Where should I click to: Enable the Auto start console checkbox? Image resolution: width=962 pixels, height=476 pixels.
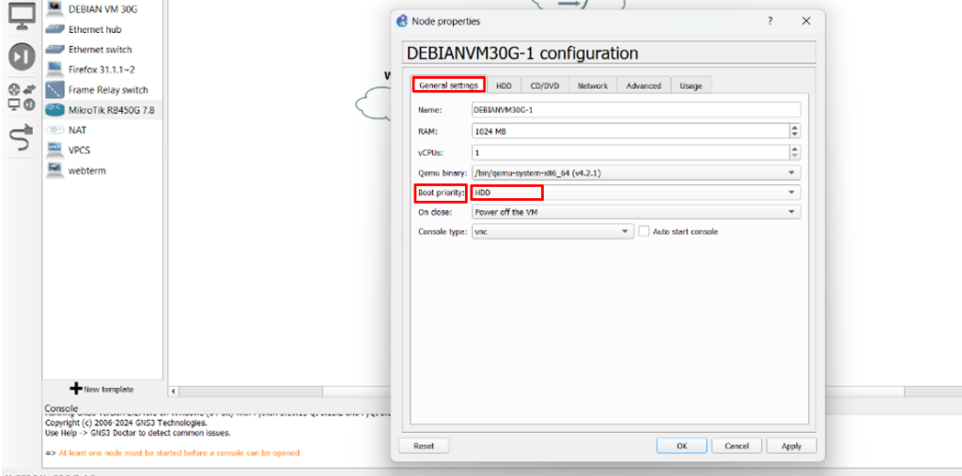(x=644, y=231)
